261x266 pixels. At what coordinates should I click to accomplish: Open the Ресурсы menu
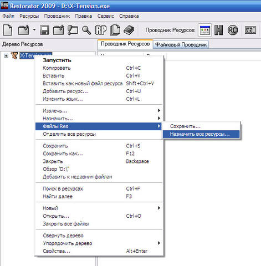(x=29, y=16)
